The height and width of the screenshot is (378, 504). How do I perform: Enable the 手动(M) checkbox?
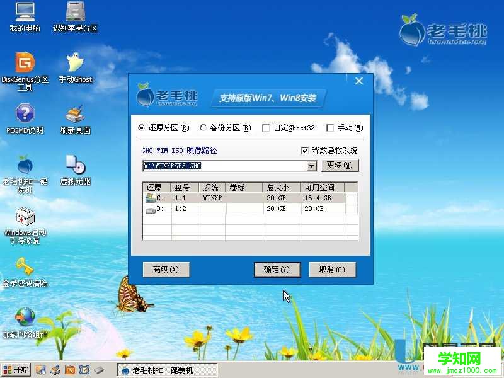click(329, 128)
